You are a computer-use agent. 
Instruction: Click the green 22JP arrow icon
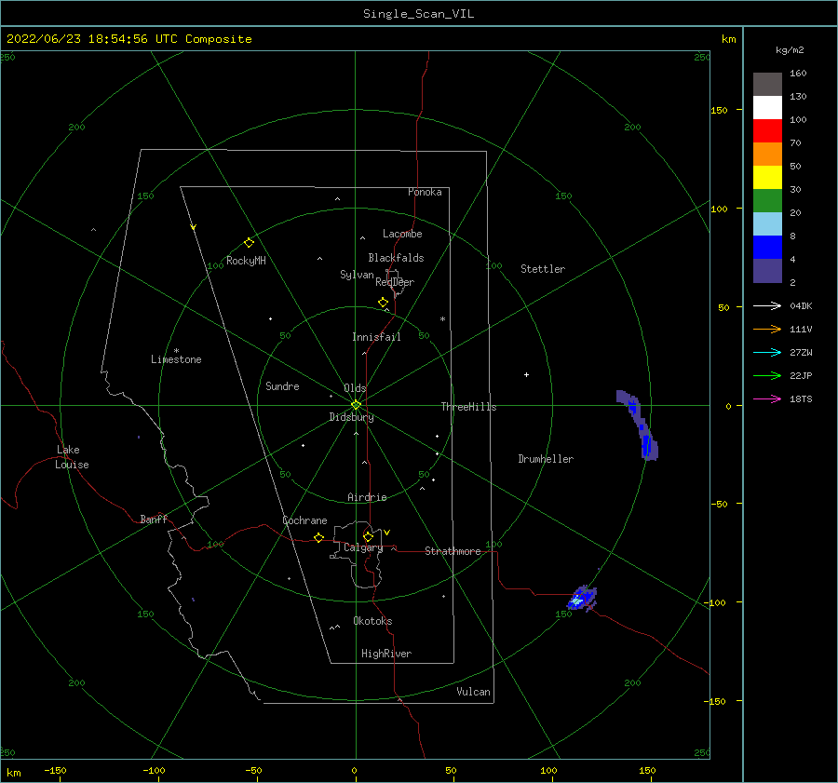tap(767, 376)
